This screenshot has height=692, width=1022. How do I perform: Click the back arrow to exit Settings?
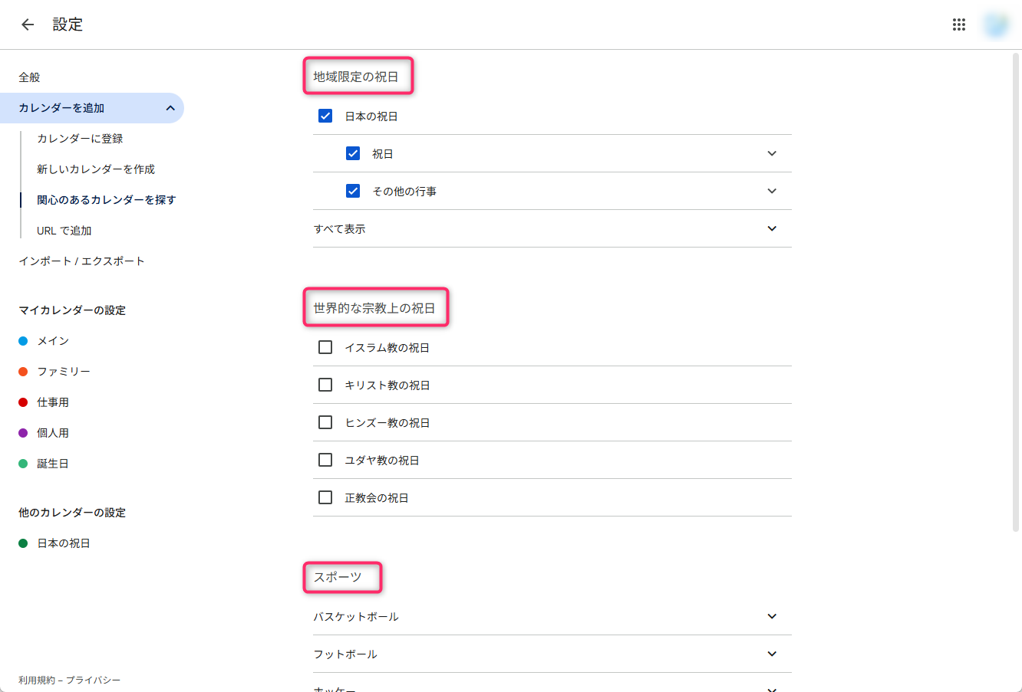(x=28, y=24)
